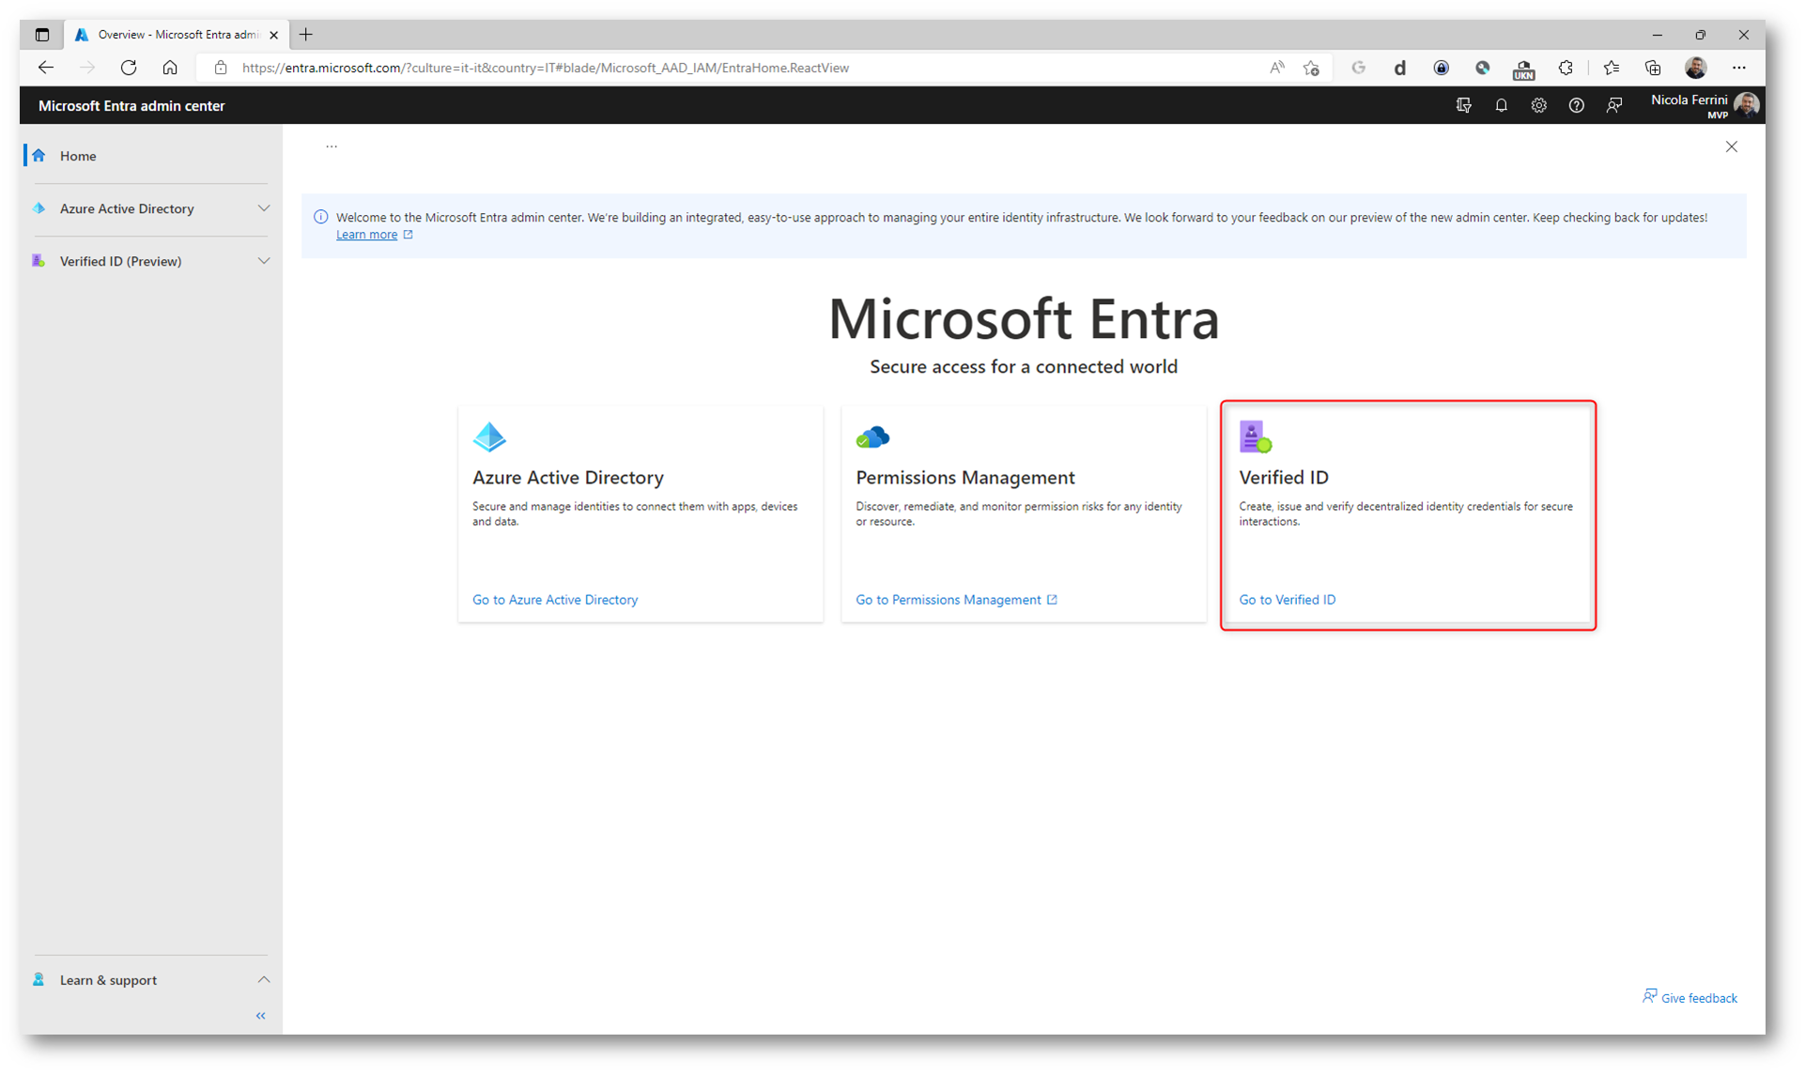Click the help question mark icon
The image size is (1805, 1074).
[1576, 106]
